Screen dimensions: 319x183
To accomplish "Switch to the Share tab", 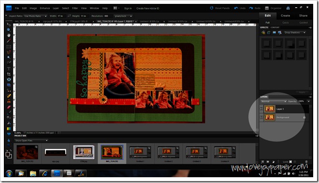I will (303, 15).
